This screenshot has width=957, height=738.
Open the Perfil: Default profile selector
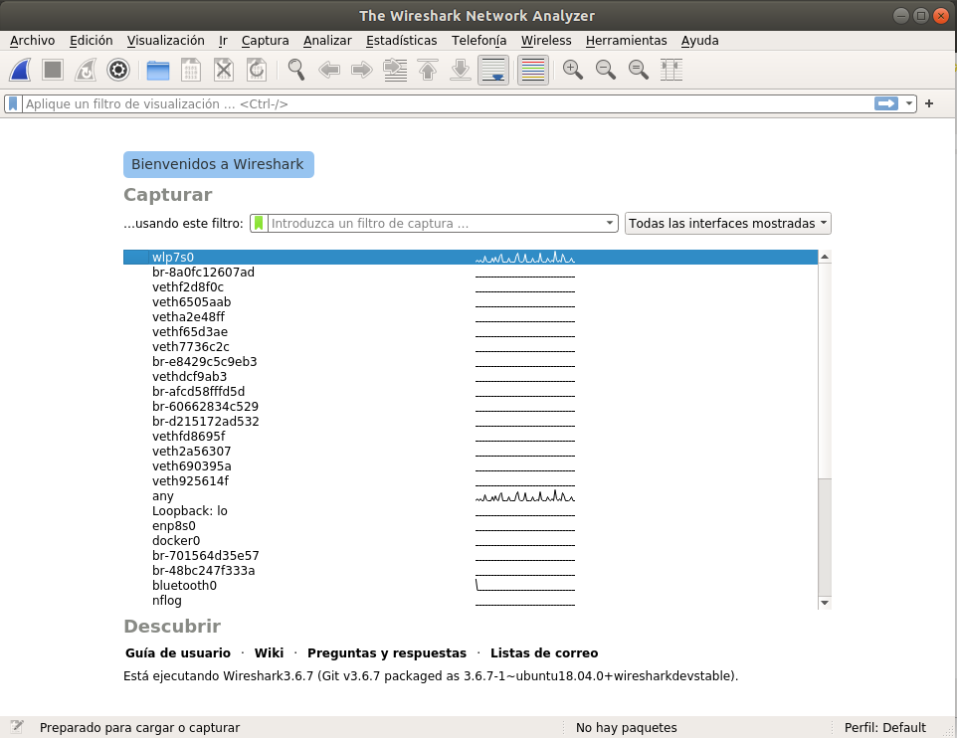pyautogui.click(x=885, y=728)
